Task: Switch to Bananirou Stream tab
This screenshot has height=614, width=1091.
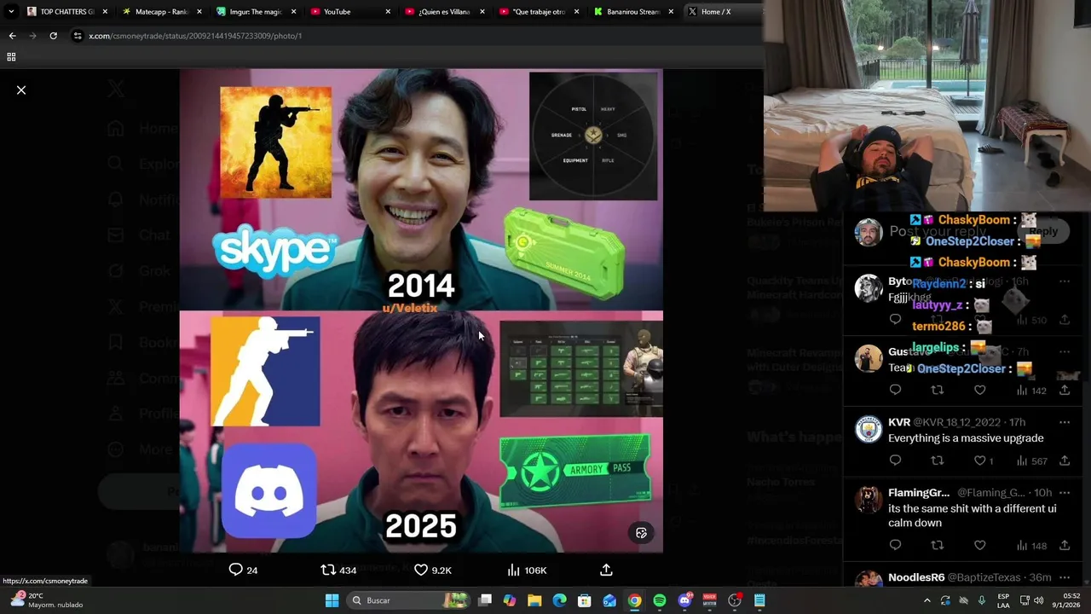Action: pyautogui.click(x=632, y=12)
